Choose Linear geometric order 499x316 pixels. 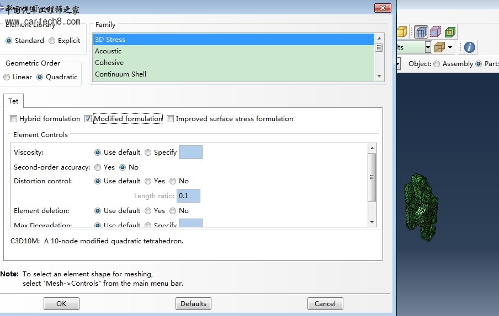pos(7,77)
